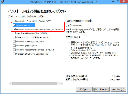Open the PowerShell 3.0 link
128x94 pixels.
(103, 45)
